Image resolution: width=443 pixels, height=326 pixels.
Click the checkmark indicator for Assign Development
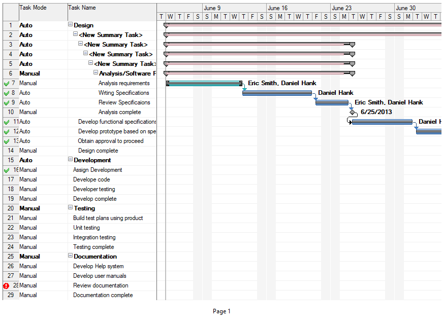click(x=6, y=170)
